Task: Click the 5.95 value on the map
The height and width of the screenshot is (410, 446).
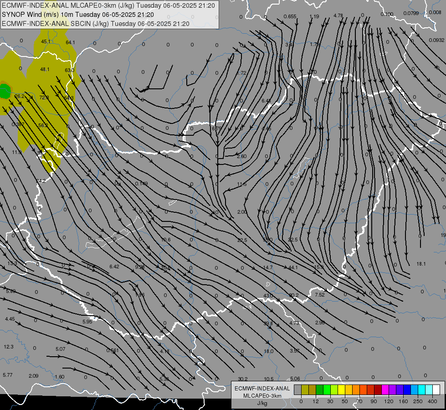Action: (87, 322)
